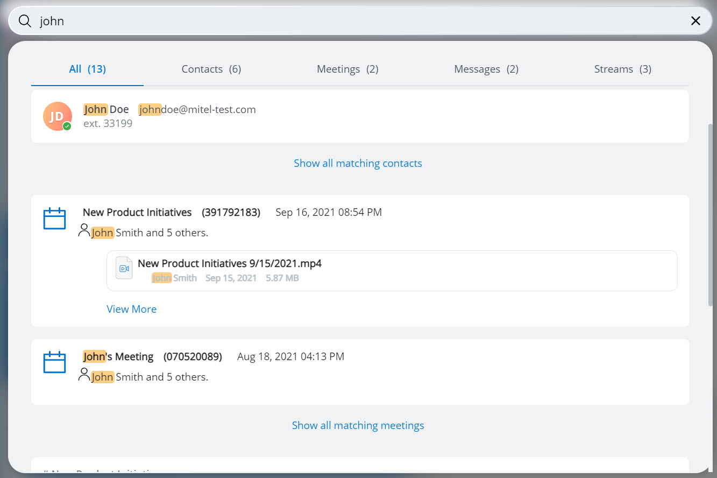Click the magnifying glass search icon

pos(25,21)
